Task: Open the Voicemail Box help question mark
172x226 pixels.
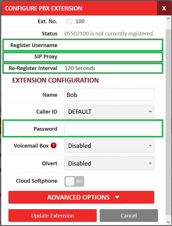Action: 53,146
